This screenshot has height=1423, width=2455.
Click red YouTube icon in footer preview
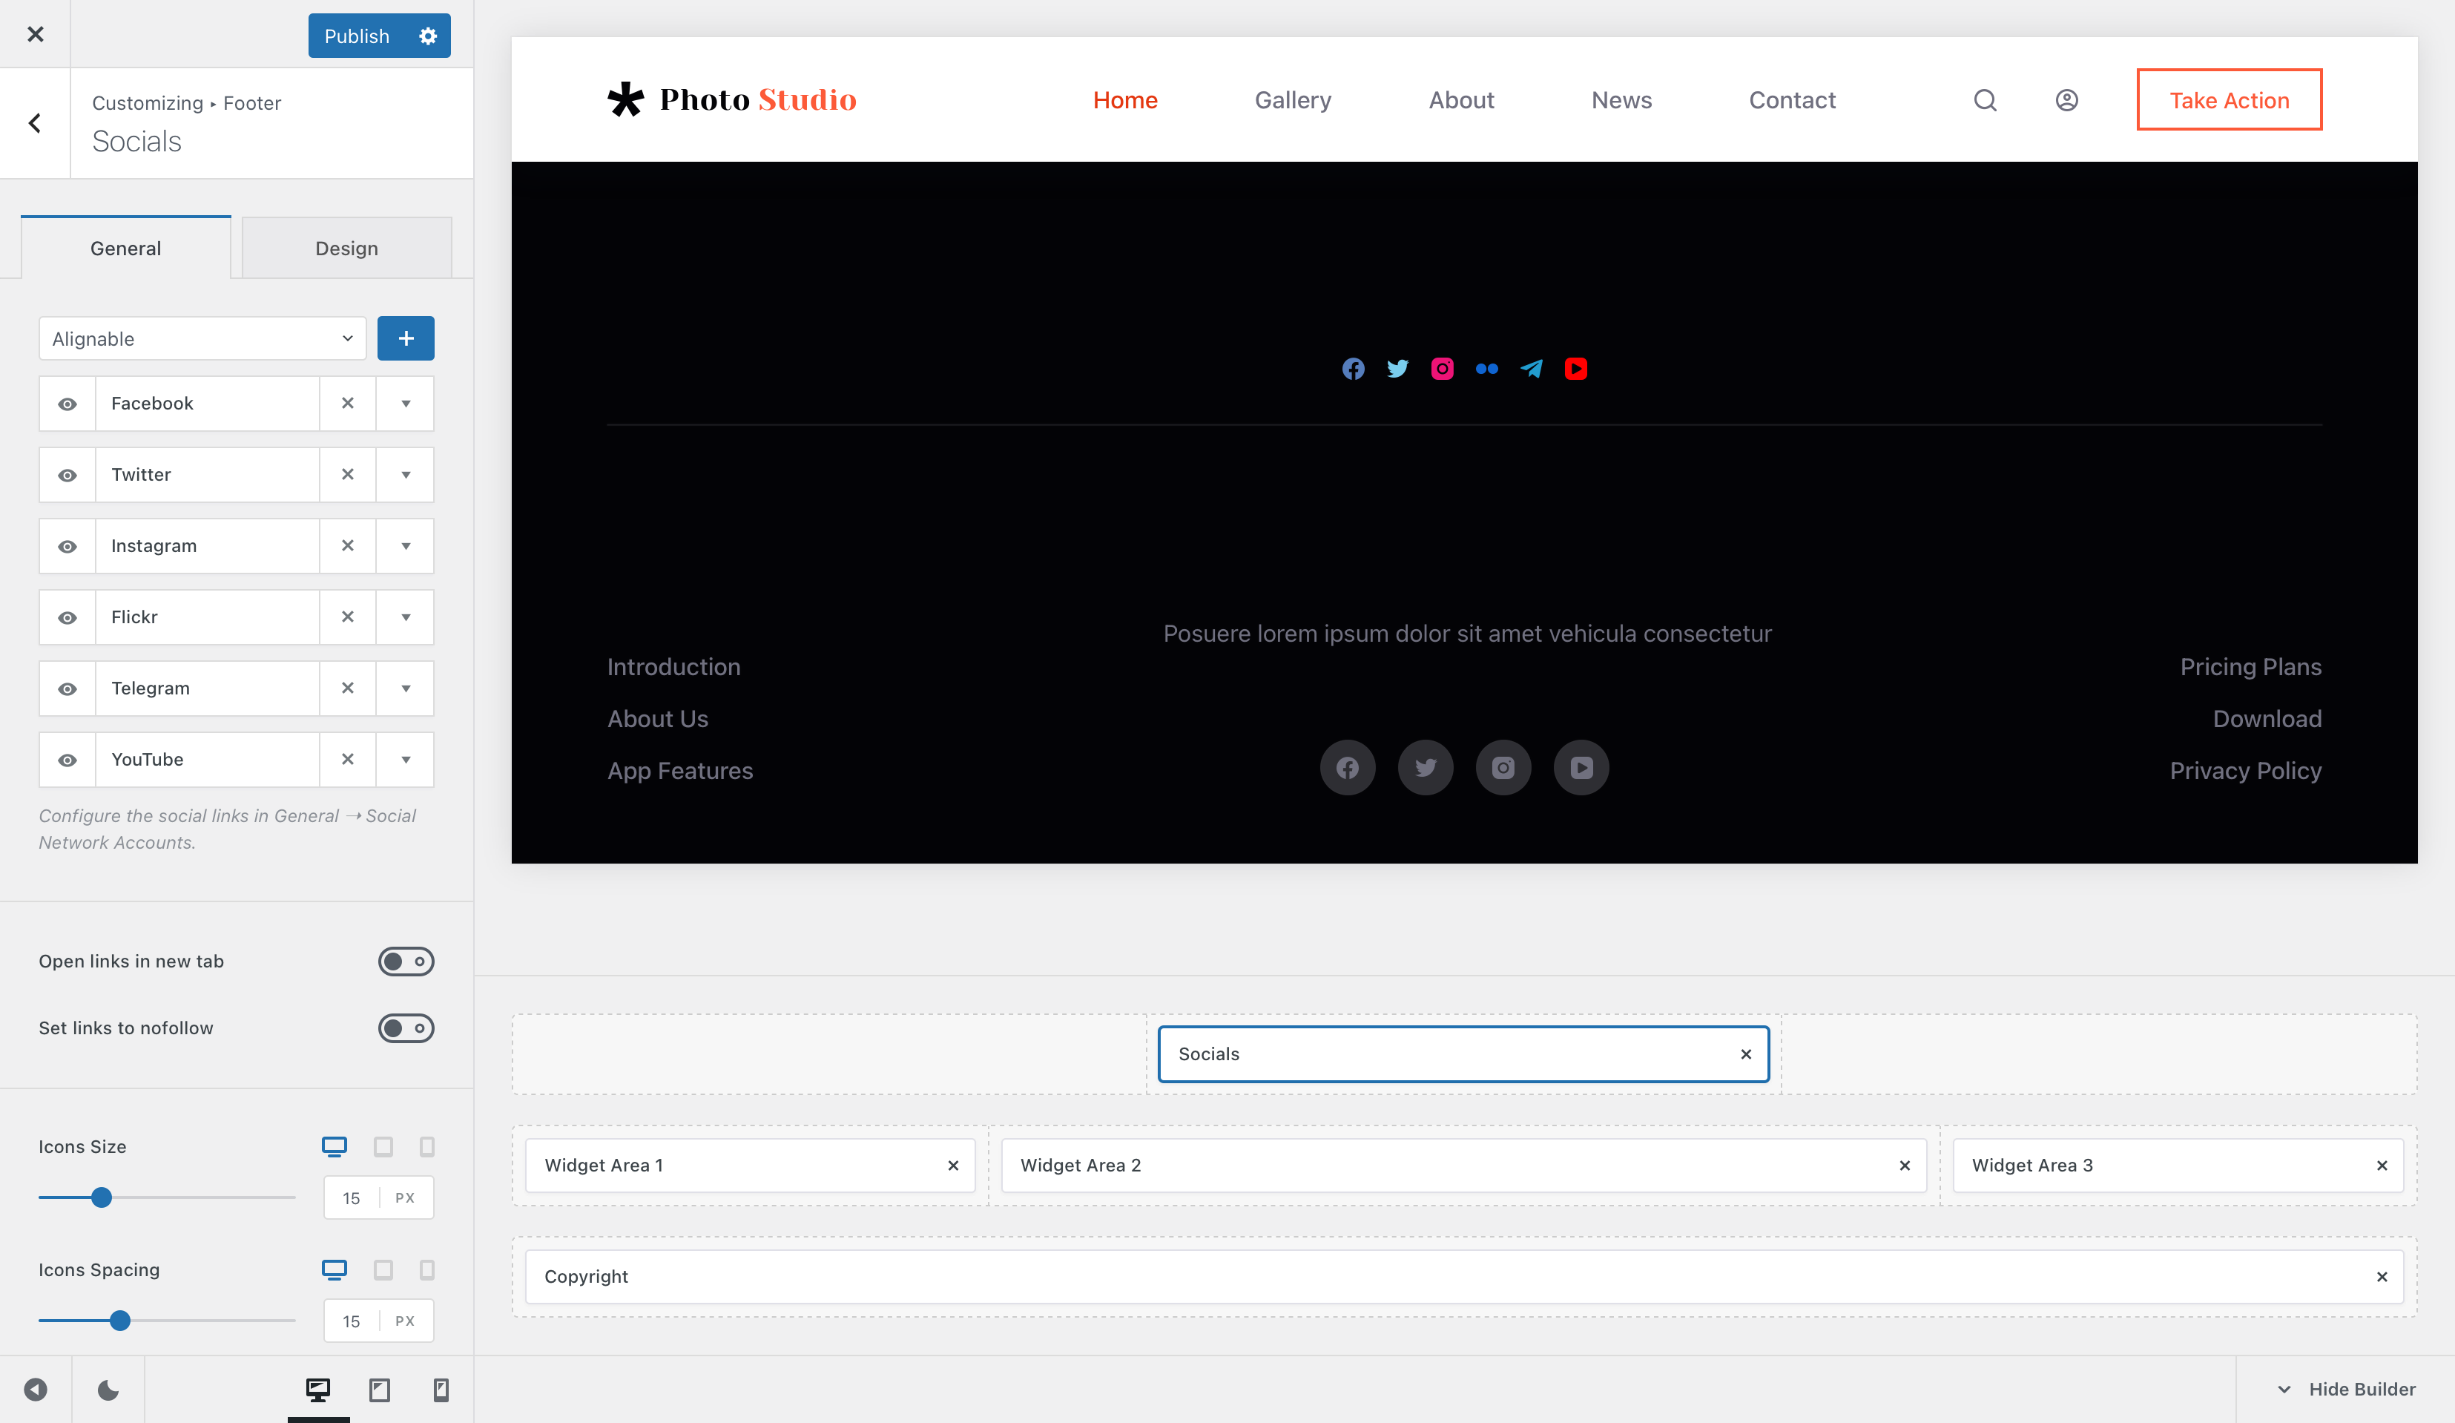1575,369
